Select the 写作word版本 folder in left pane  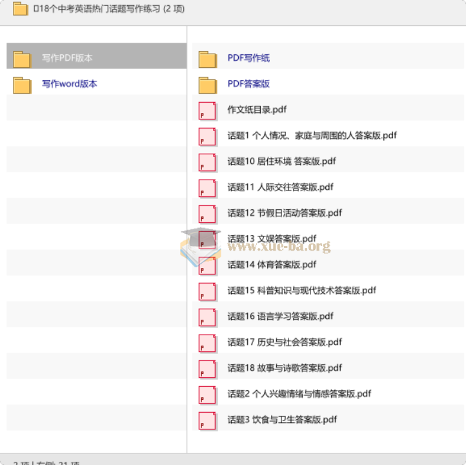(70, 84)
